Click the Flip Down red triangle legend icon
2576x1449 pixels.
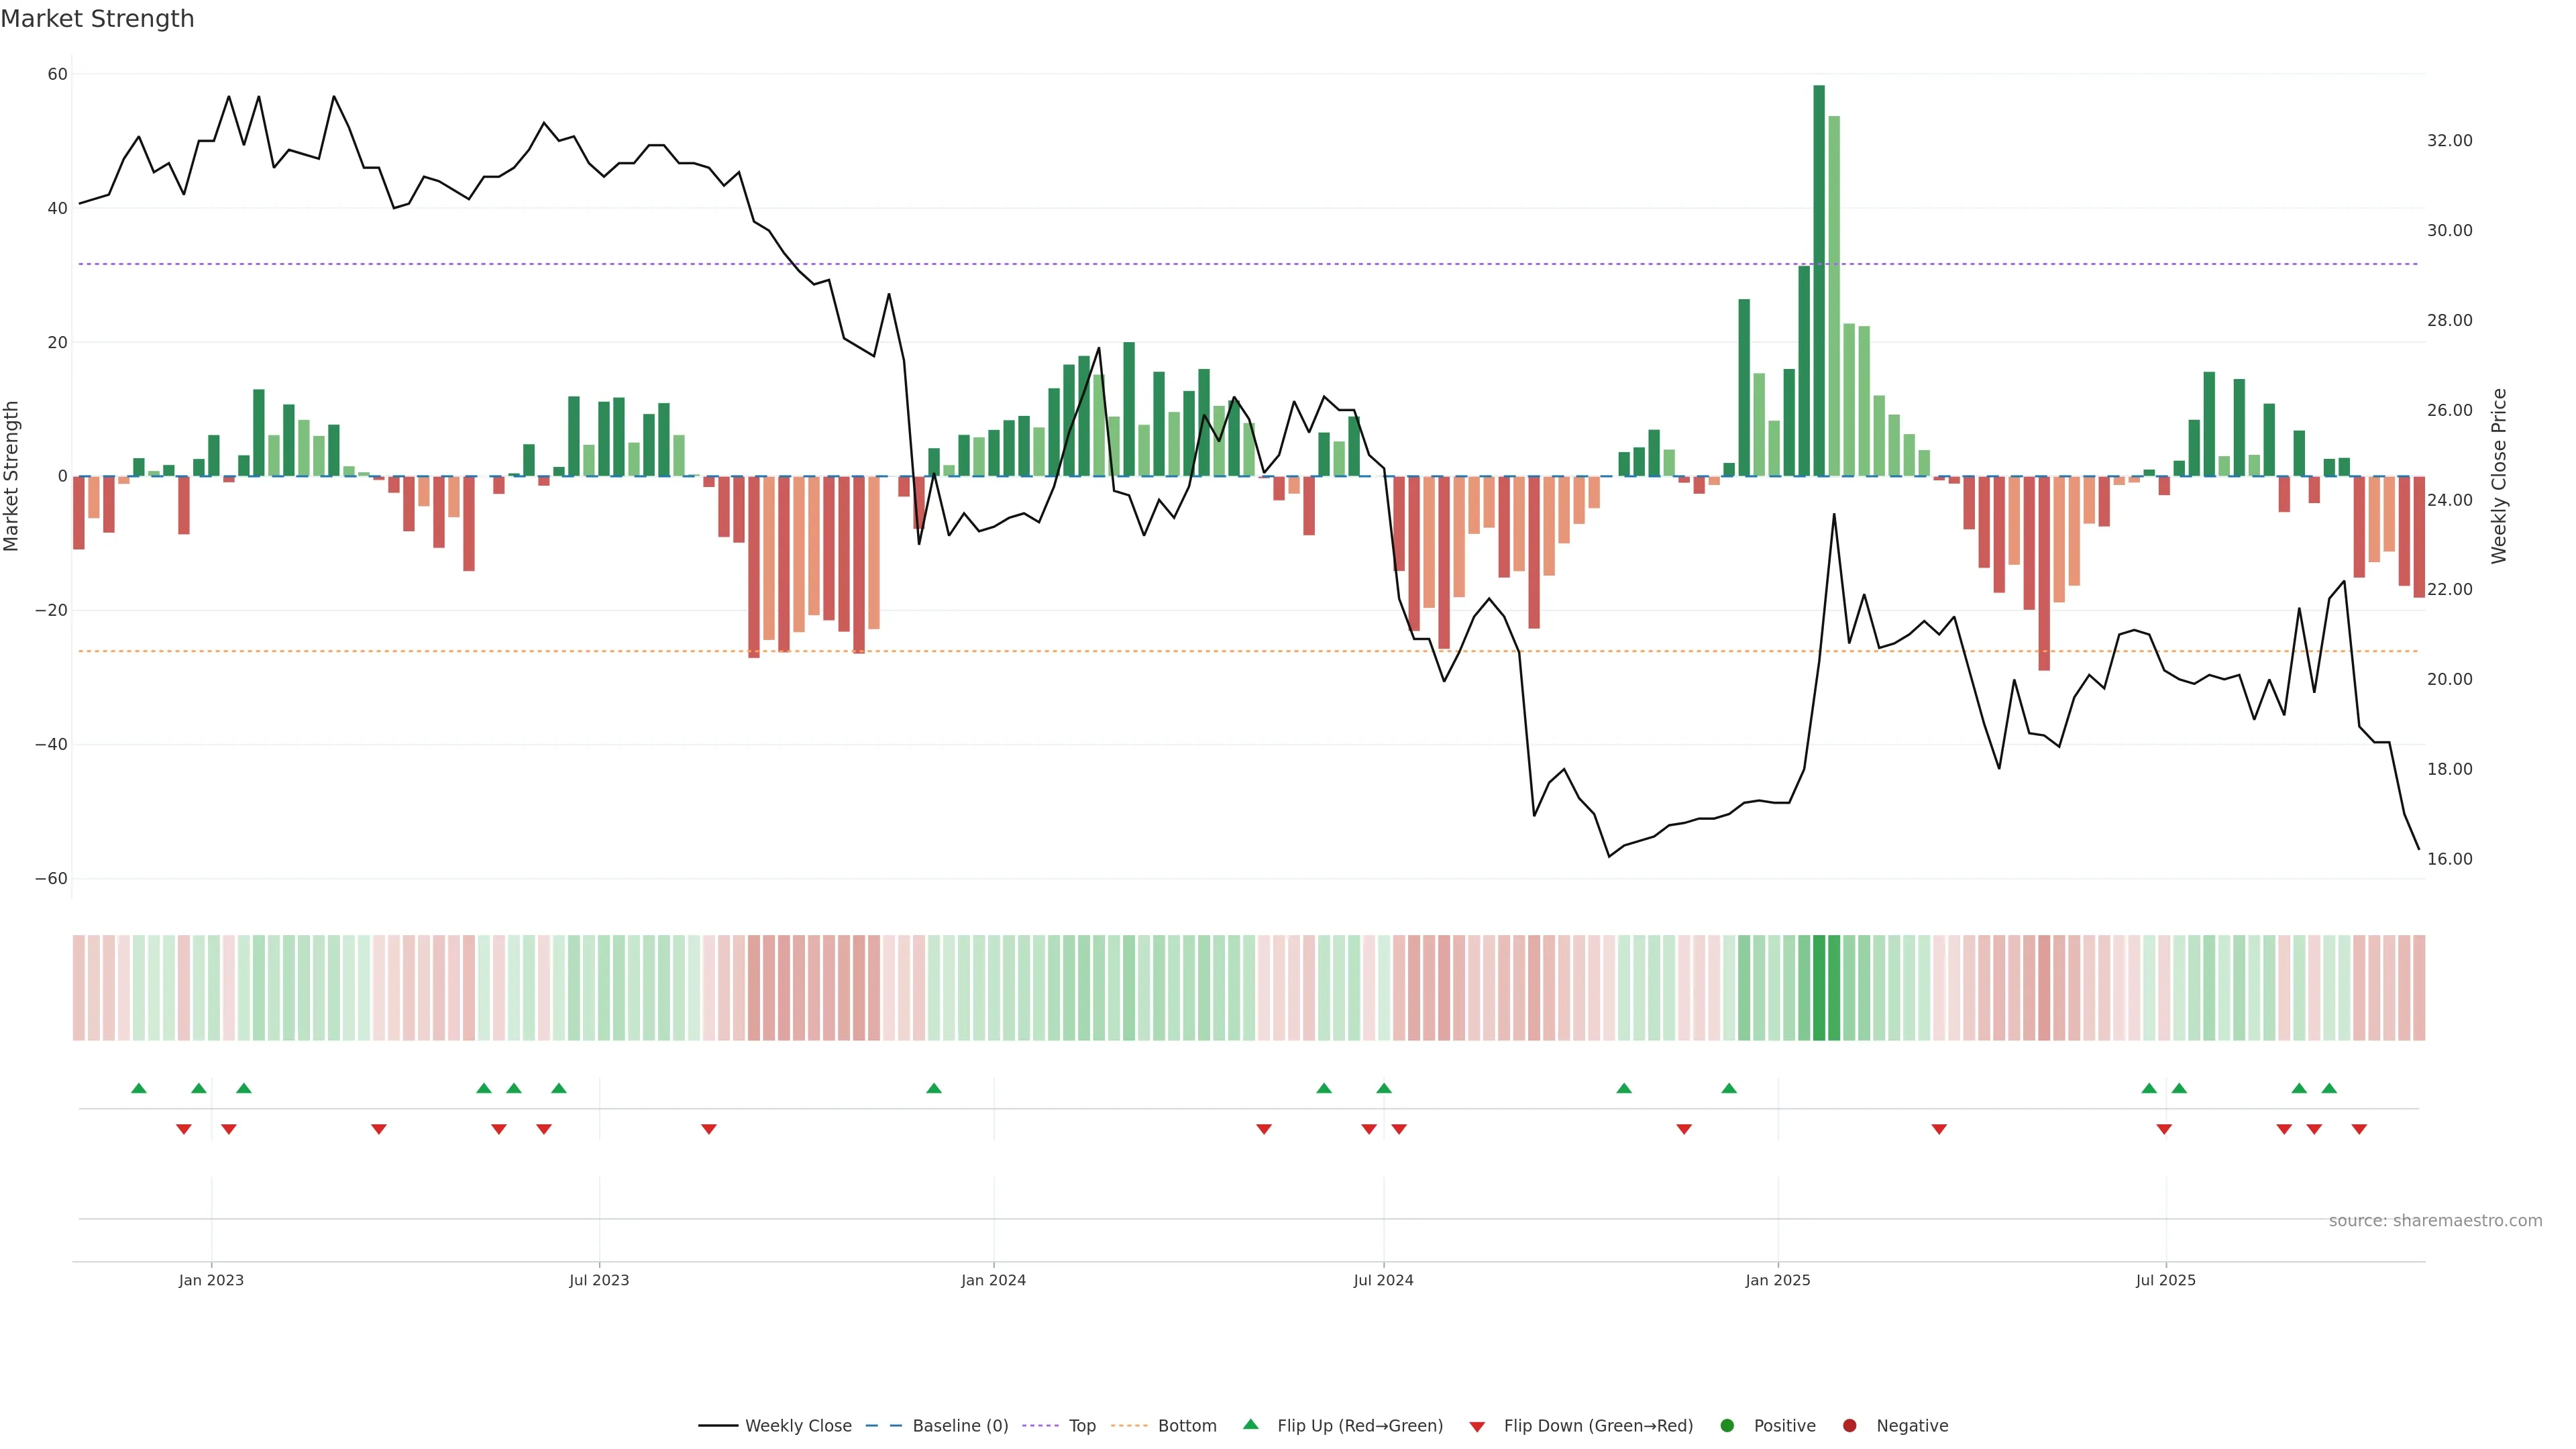(1477, 1427)
